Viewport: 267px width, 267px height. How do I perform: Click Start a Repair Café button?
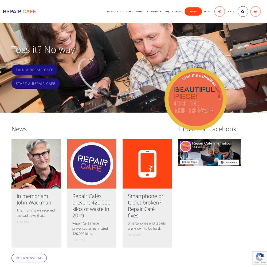36,84
